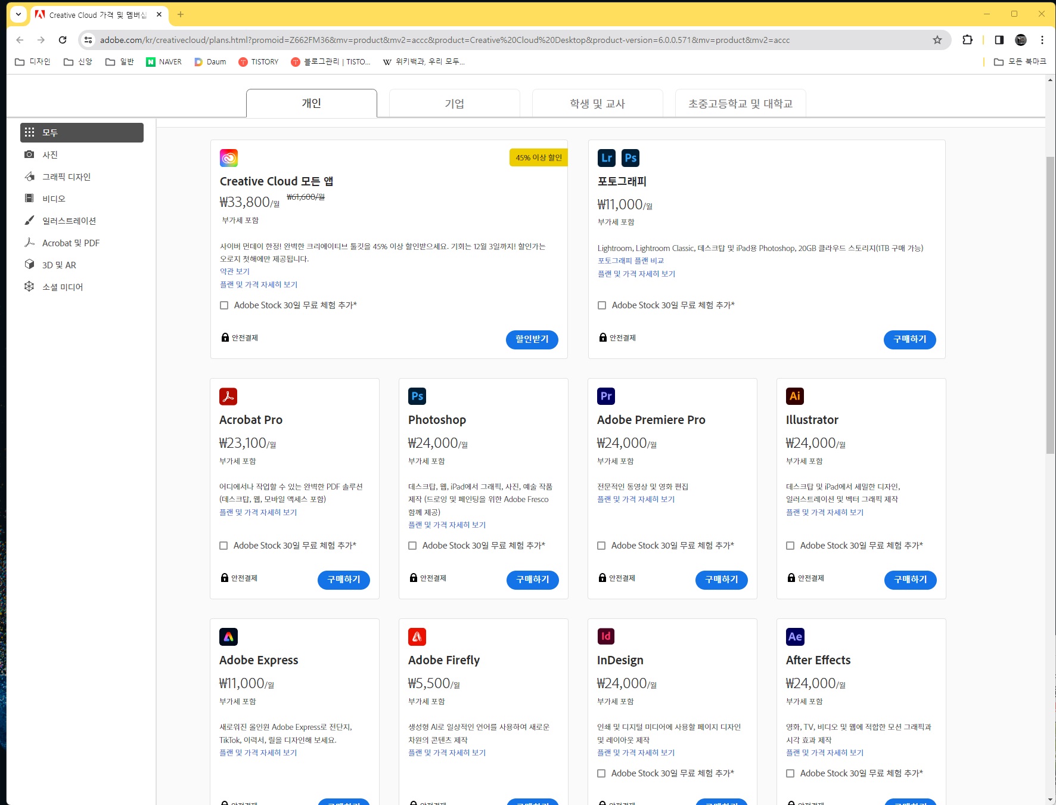The image size is (1056, 805).
Task: Bookmark this page with the star icon
Action: tap(937, 40)
